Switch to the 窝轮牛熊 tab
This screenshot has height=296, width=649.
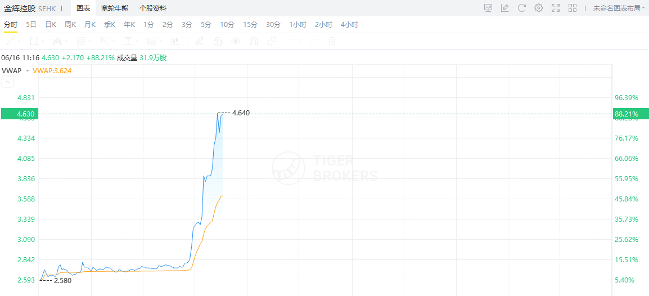115,8
